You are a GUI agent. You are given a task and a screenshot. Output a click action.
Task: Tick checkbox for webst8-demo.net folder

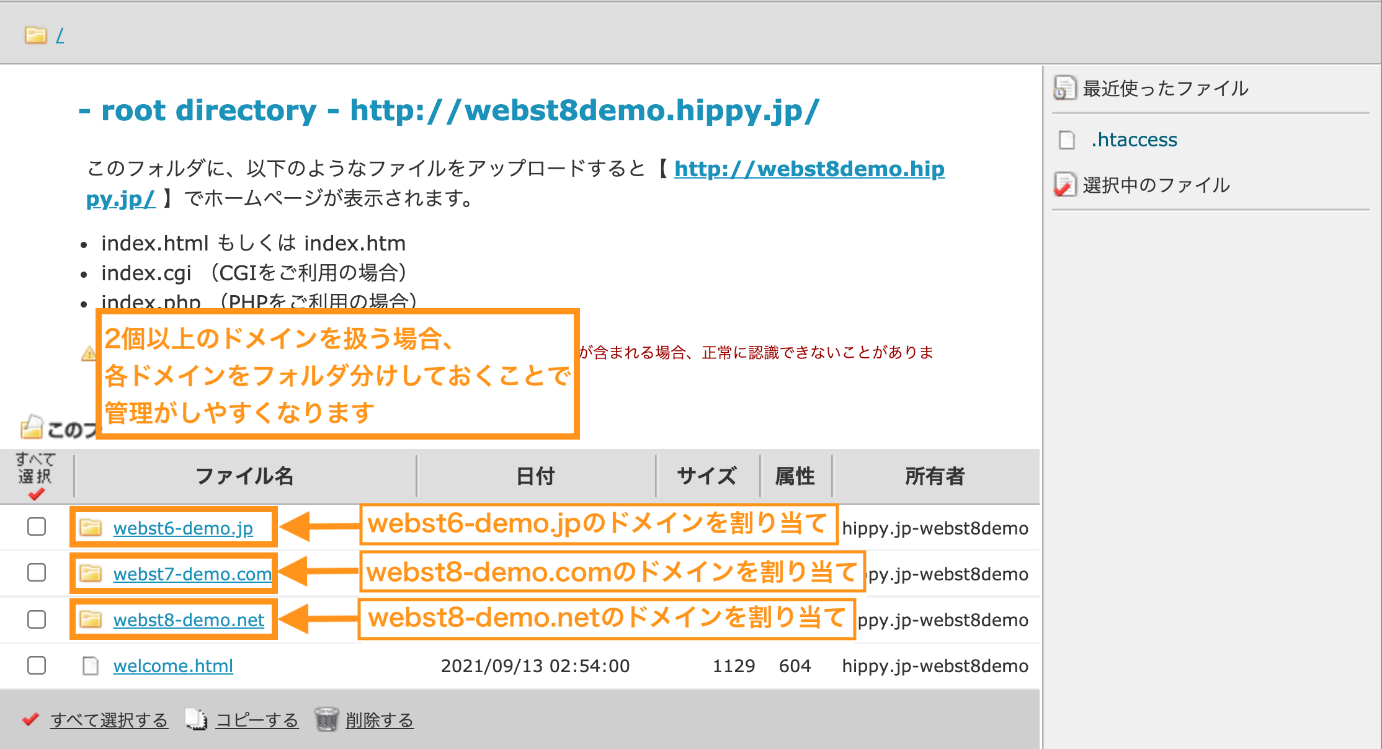pos(37,619)
